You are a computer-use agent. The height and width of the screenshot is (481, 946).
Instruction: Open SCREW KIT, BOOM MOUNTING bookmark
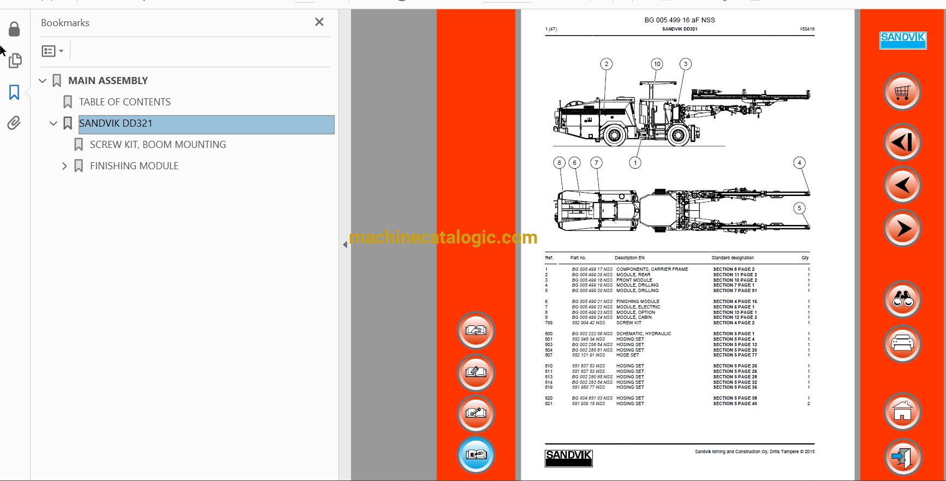tap(158, 145)
